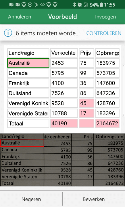Select the empty flagged Prijs cell in Totaal row
The width and height of the screenshot is (125, 207).
coord(86,124)
